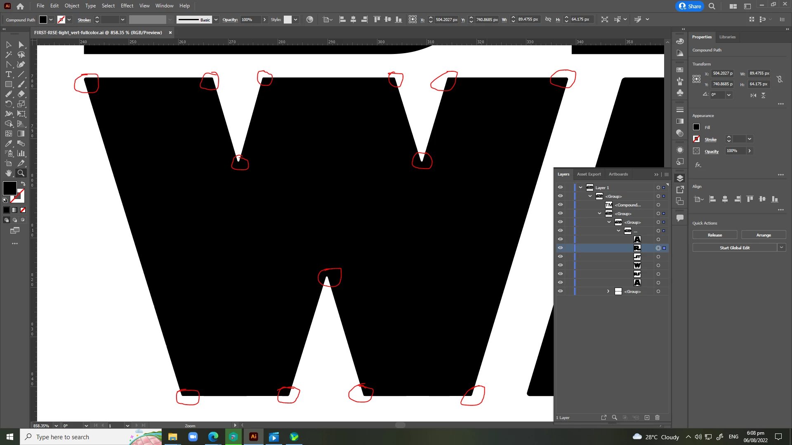This screenshot has height=445, width=792.
Task: Click the Release quick action button
Action: click(714, 235)
